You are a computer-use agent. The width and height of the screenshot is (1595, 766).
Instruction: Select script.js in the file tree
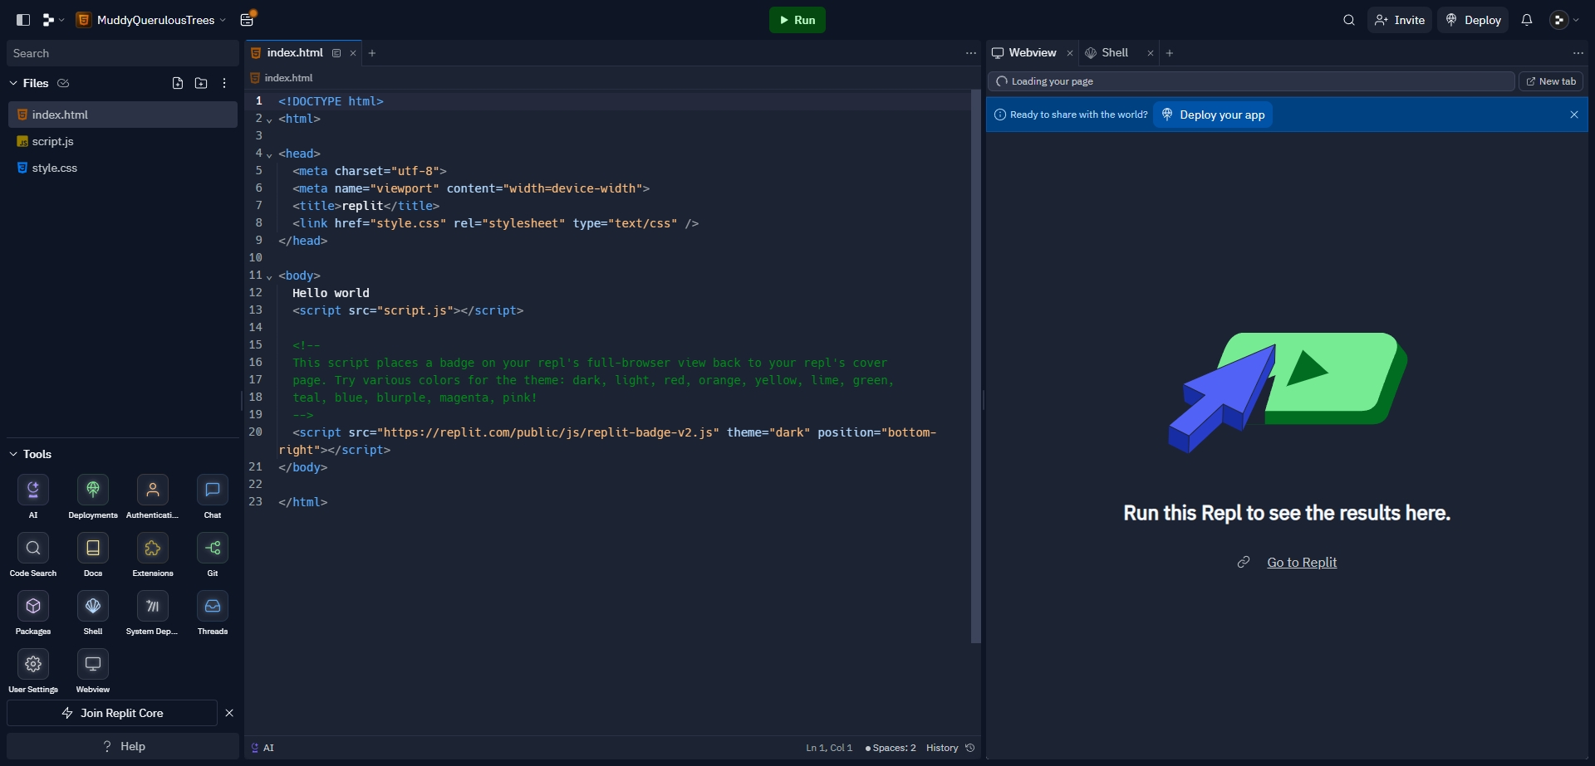click(x=53, y=141)
